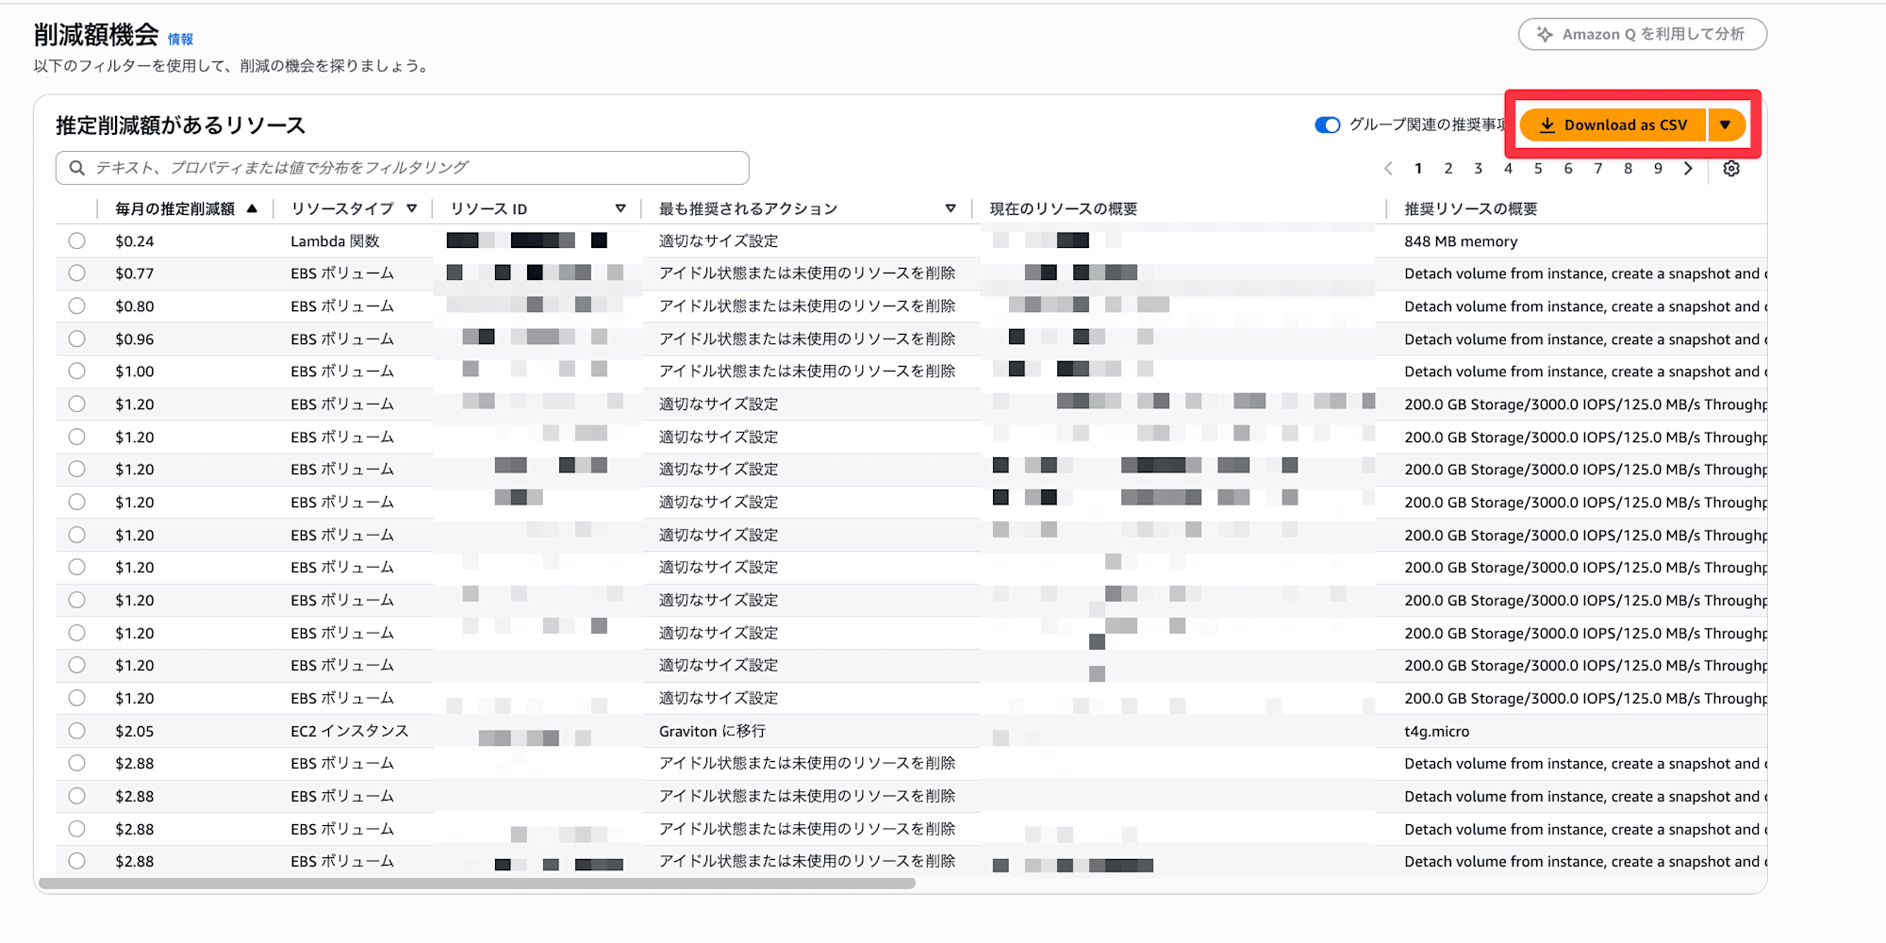Screen dimensions: 1886x943
Task: Open the 情報 link next to 削減額機会
Action: [180, 39]
